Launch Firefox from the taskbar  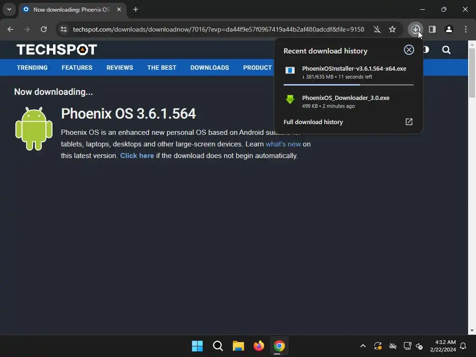click(258, 346)
